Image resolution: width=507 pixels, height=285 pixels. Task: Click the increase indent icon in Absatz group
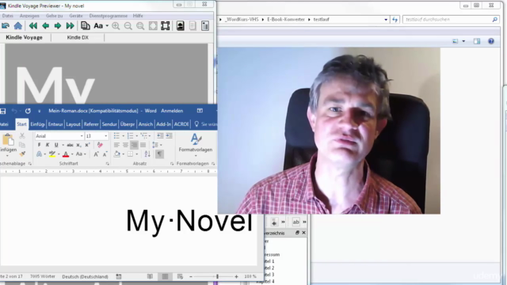tap(169, 136)
